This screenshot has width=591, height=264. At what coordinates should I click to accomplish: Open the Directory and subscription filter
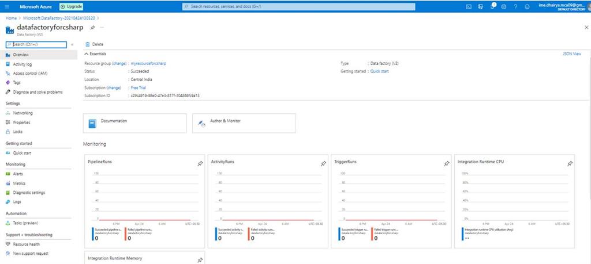coord(481,7)
